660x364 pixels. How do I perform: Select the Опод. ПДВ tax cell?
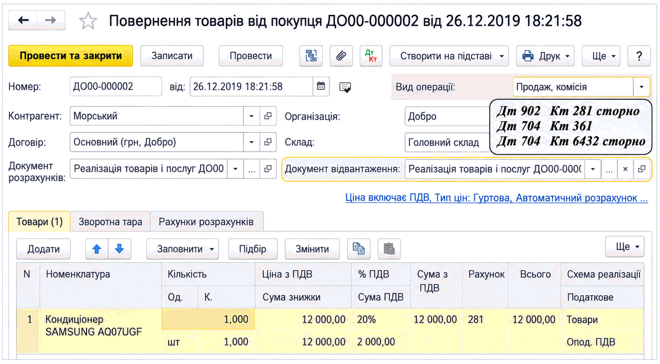(602, 342)
